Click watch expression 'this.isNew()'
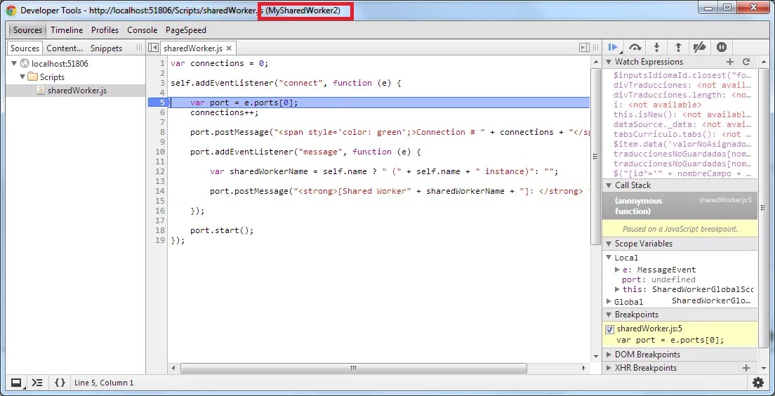Image resolution: width=775 pixels, height=396 pixels. tap(682, 114)
